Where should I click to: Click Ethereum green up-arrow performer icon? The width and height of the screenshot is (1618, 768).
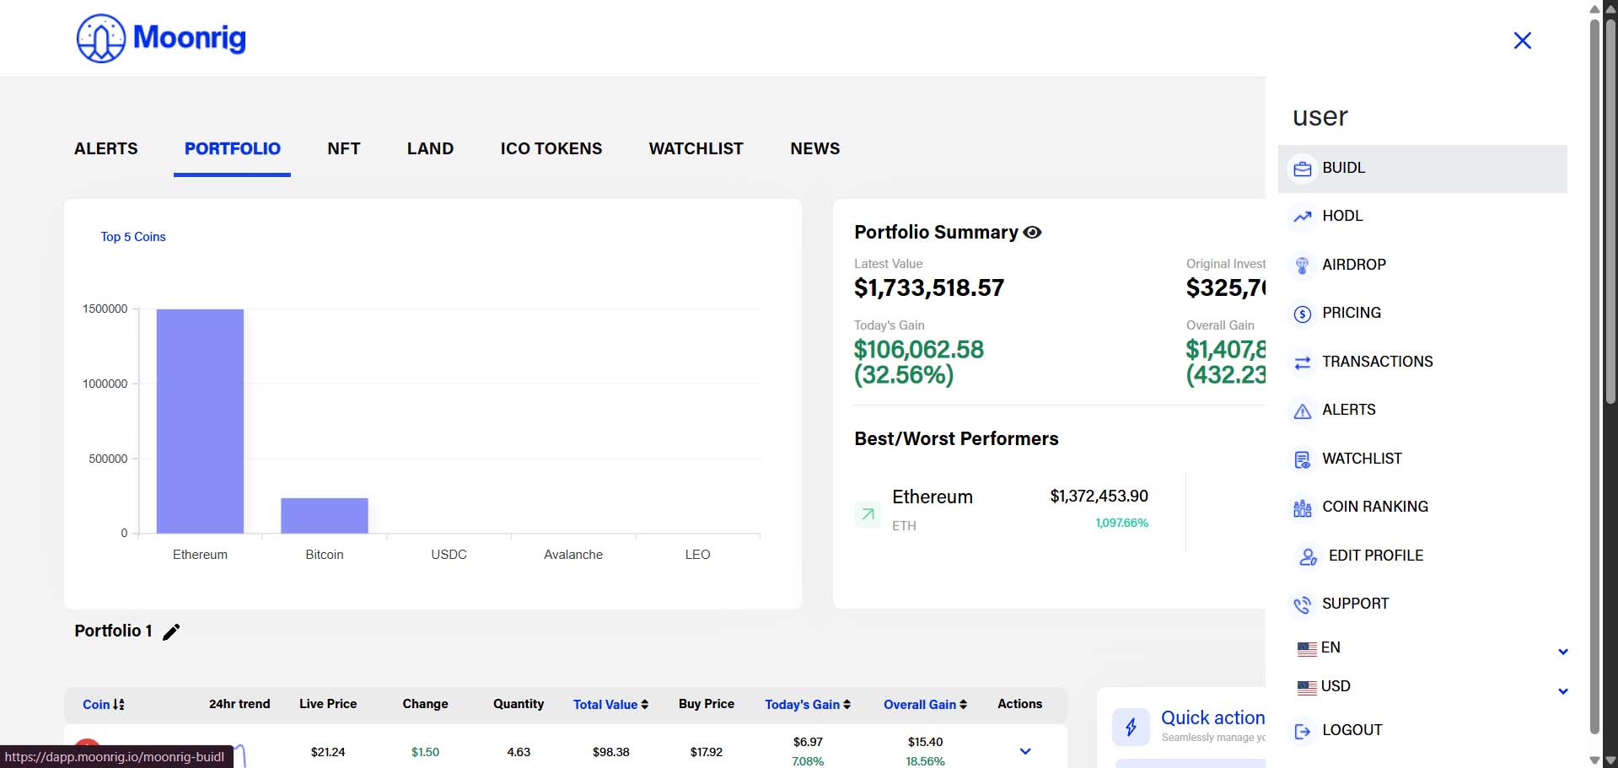[x=868, y=513]
